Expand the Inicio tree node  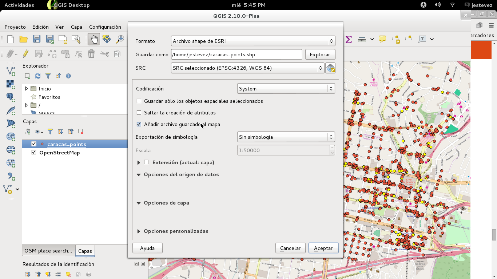pyautogui.click(x=26, y=89)
